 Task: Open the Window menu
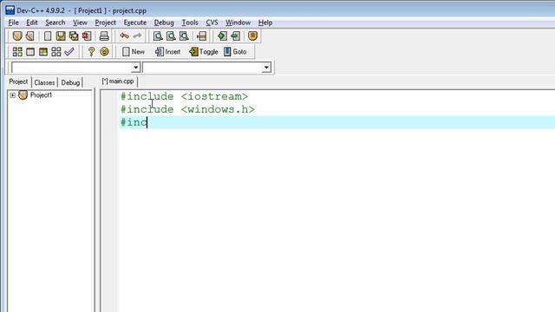[238, 23]
